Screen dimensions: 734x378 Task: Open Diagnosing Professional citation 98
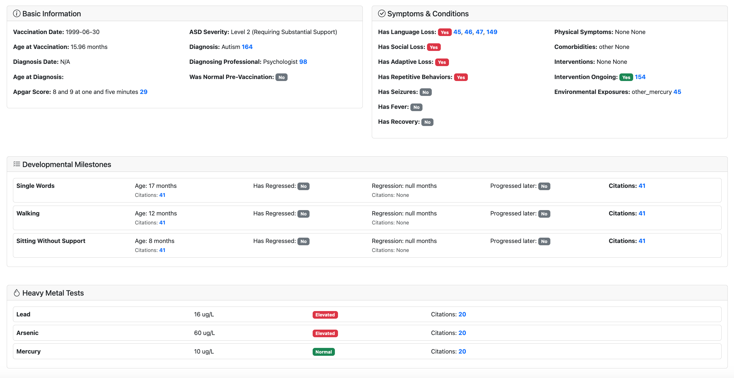(303, 62)
